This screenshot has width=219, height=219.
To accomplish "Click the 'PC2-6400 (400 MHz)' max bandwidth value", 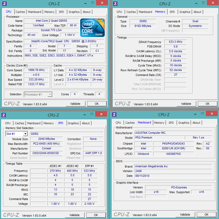I will (x=46, y=144).
